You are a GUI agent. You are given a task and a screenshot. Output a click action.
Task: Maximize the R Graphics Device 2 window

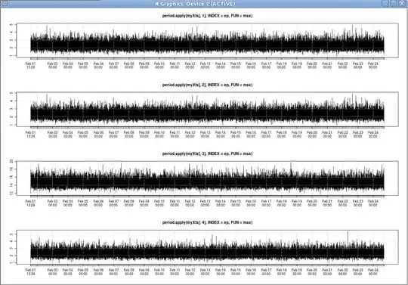tap(394, 3)
